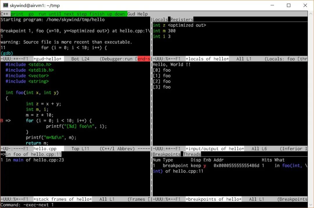Click the '[3] foo' output line
314x208 pixels.
click(x=162, y=87)
